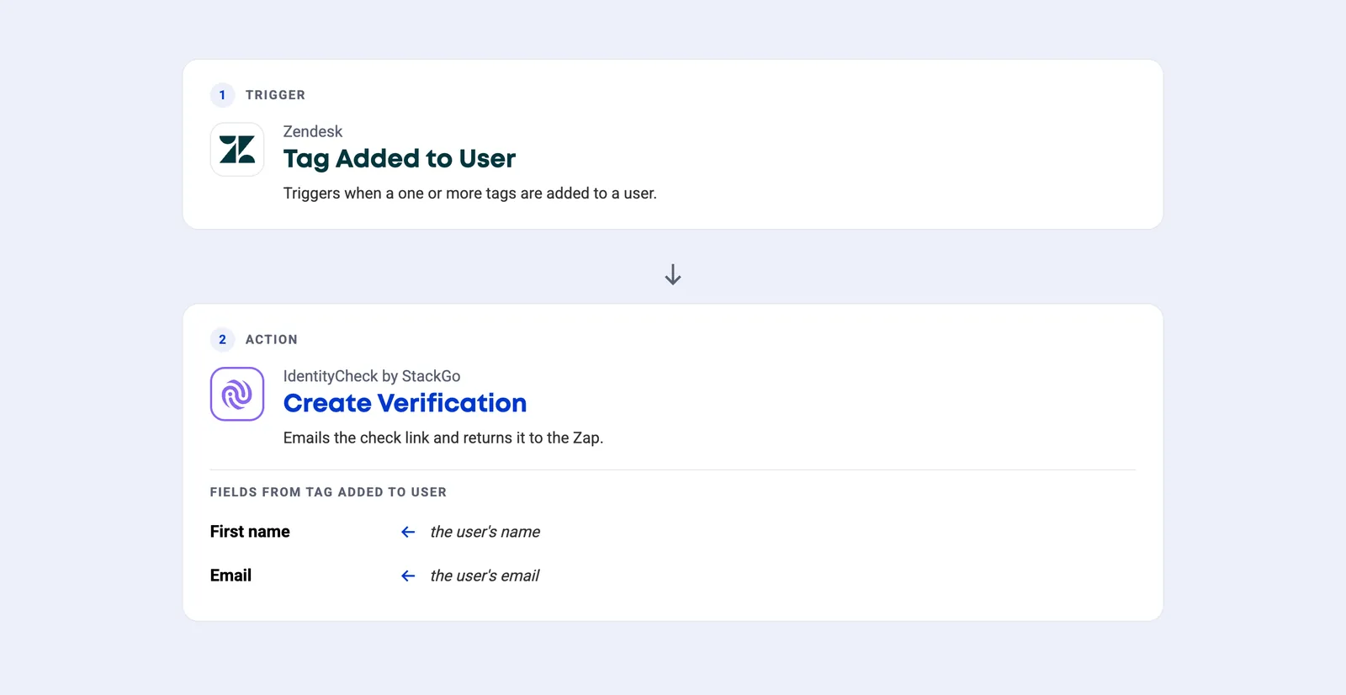Click the step 1 number badge

[x=222, y=95]
